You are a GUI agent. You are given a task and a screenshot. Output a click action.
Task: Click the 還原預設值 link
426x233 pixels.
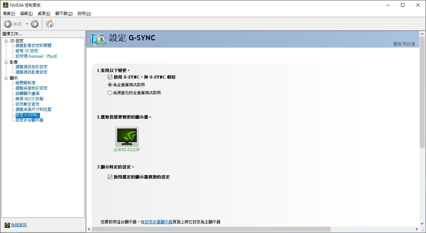(404, 44)
